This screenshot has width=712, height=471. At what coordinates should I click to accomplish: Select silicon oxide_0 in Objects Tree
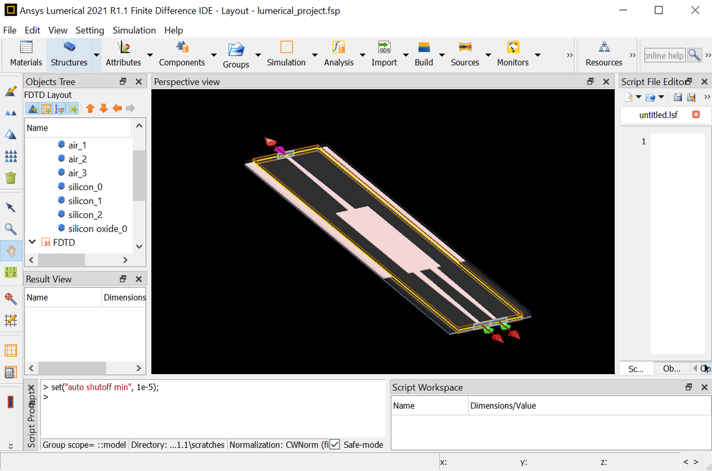(97, 229)
